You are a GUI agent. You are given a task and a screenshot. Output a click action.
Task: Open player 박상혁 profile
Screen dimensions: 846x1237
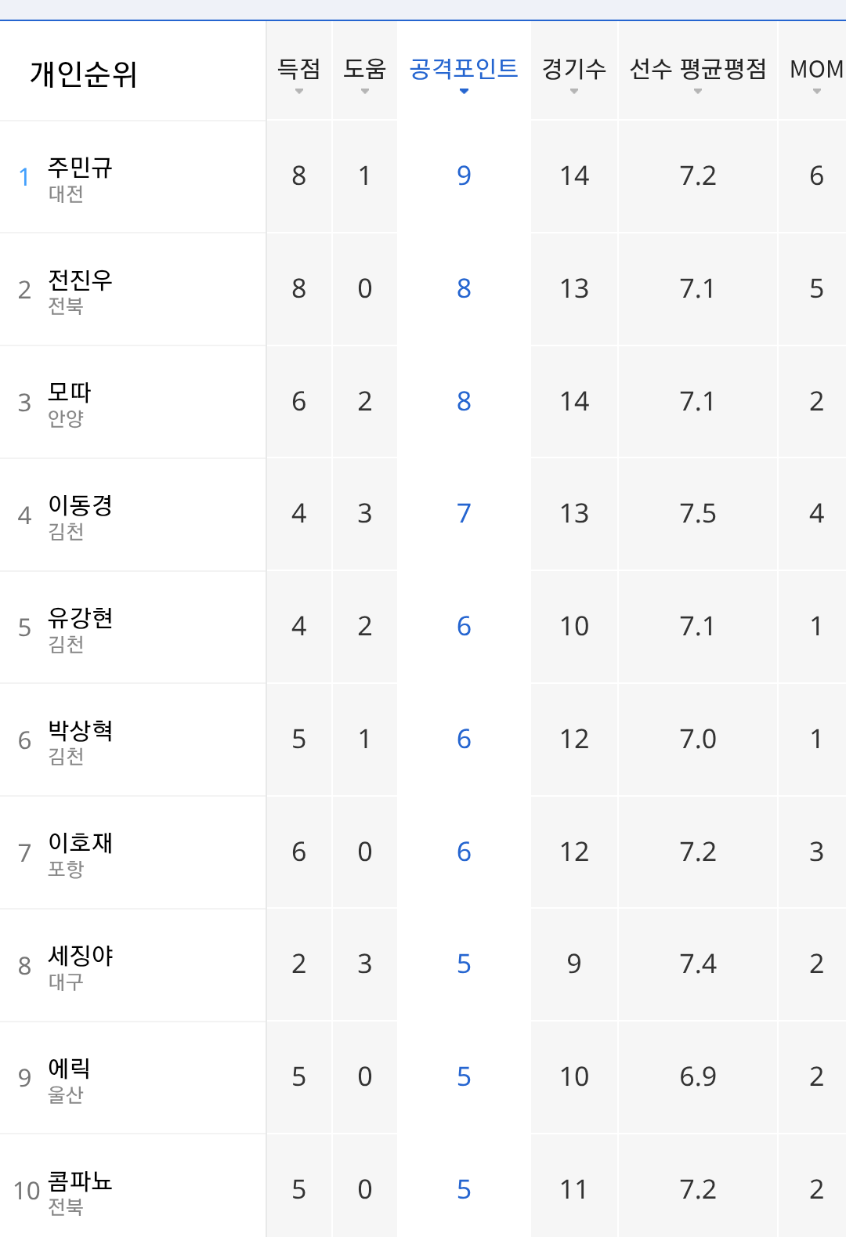[x=80, y=730]
